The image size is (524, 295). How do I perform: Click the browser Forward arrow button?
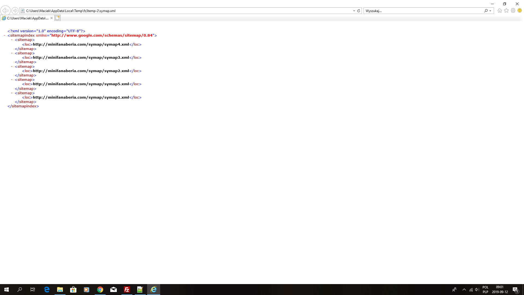[15, 11]
